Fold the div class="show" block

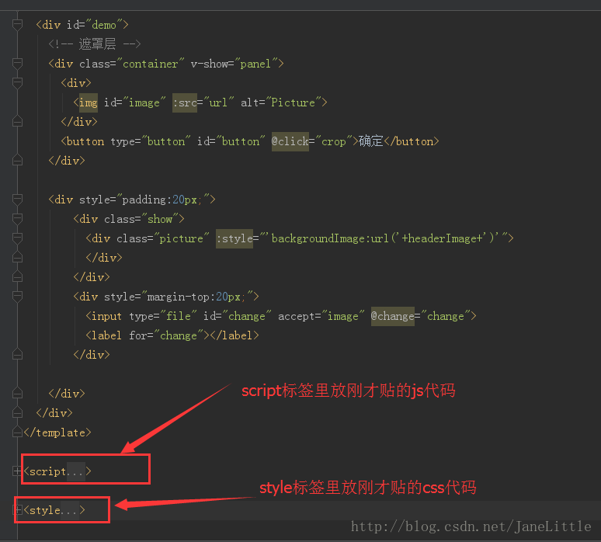tap(17, 219)
